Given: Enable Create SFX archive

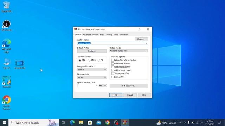Looking at the screenshot, I should [121, 64].
